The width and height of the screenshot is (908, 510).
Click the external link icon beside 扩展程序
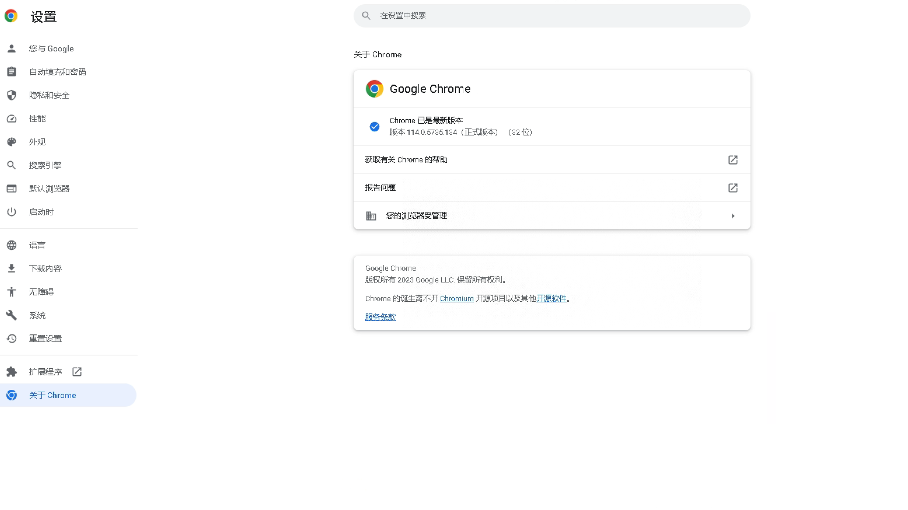77,371
